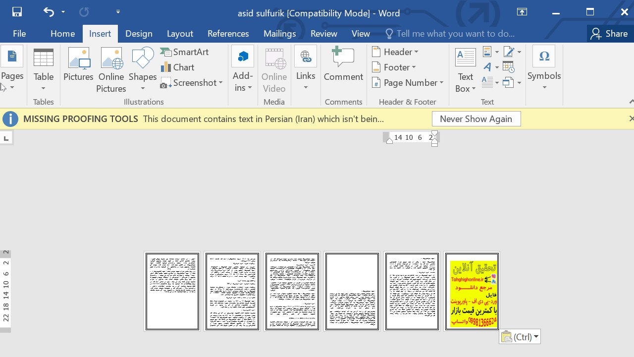Click the fourth page with the bottom paragraph
634x357 pixels.
tap(352, 292)
